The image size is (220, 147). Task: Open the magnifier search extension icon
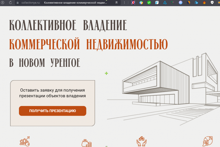point(181,2)
